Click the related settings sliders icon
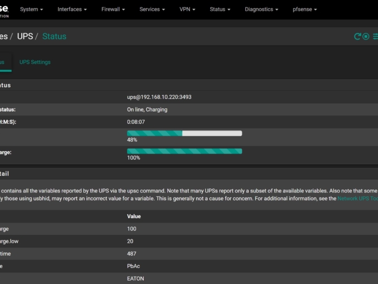This screenshot has width=378, height=284. (375, 36)
